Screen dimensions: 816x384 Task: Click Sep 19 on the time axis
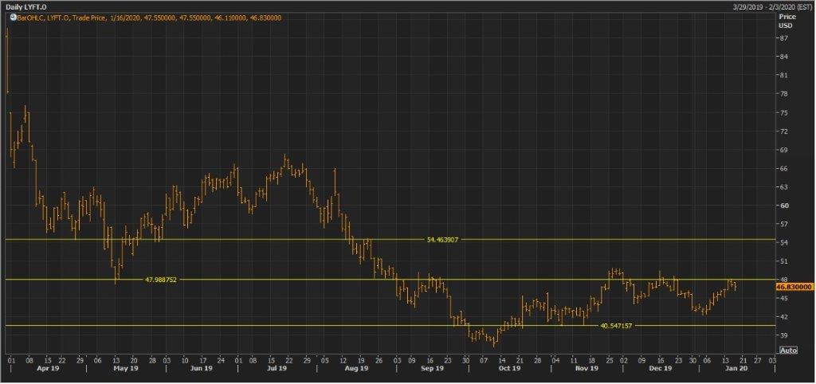[431, 369]
